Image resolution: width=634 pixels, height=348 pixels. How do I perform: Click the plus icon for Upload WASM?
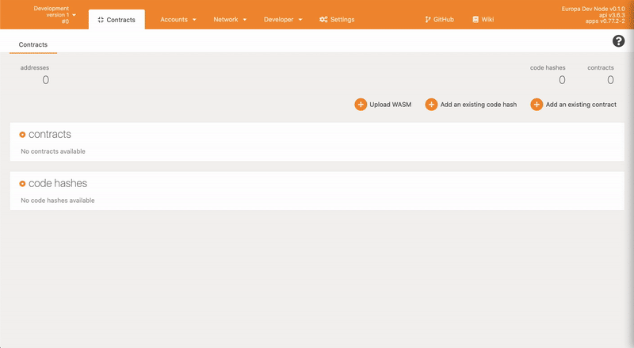pyautogui.click(x=361, y=104)
